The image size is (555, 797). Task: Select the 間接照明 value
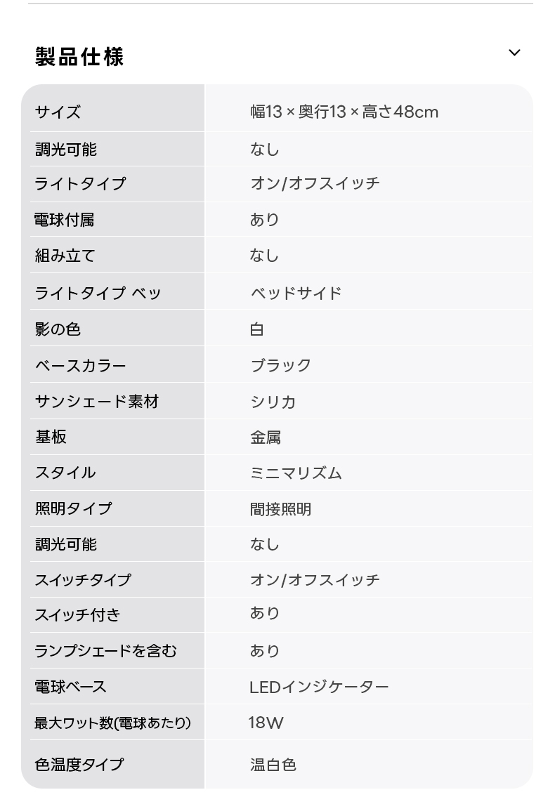tap(280, 510)
